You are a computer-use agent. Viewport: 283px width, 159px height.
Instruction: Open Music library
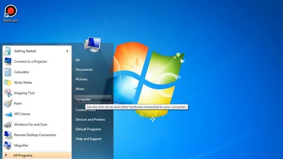coord(80,89)
